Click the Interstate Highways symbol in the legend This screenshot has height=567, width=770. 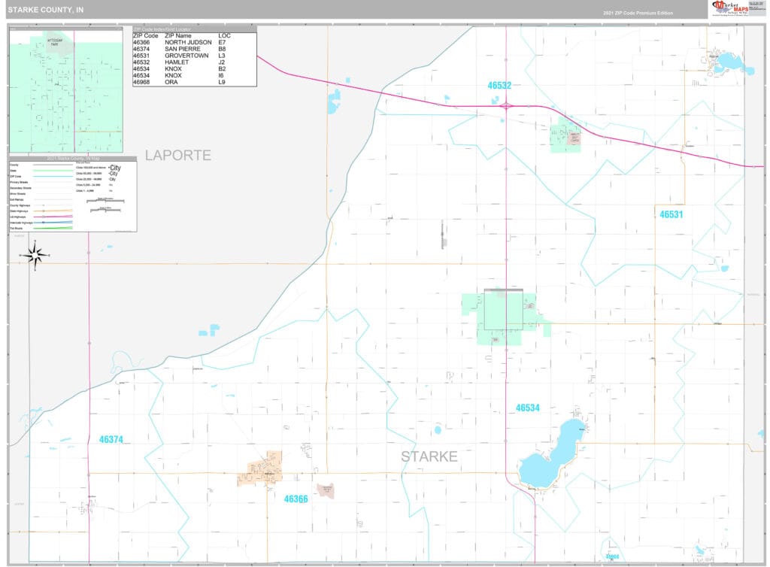click(43, 223)
